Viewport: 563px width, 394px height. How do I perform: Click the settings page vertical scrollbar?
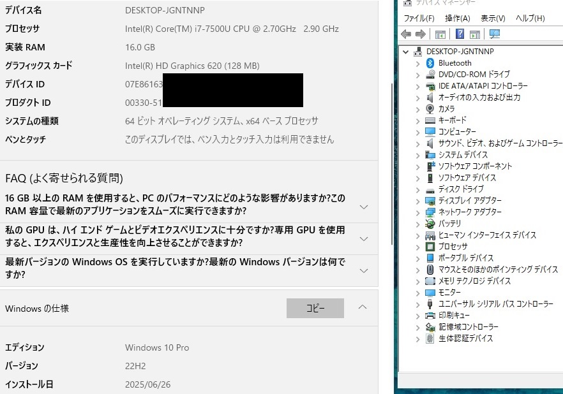pyautogui.click(x=391, y=163)
